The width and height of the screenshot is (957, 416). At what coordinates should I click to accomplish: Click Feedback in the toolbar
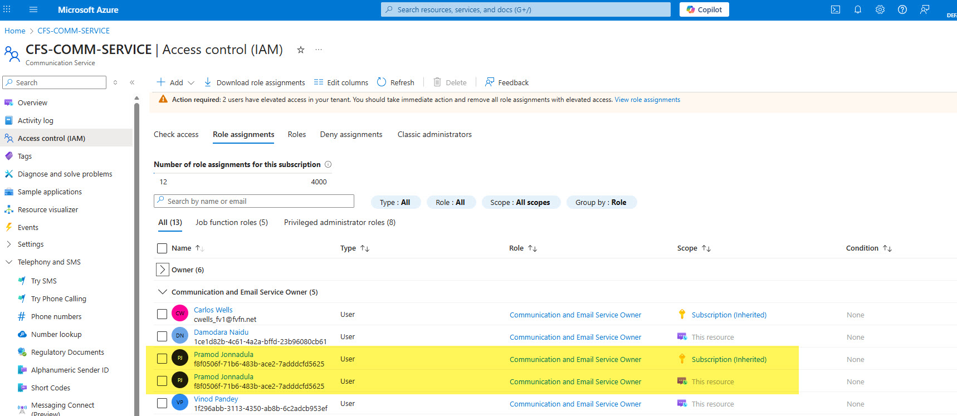pyautogui.click(x=507, y=82)
